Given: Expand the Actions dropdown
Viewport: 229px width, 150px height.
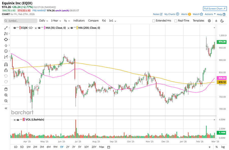Looking at the screenshot, I should click(210, 14).
